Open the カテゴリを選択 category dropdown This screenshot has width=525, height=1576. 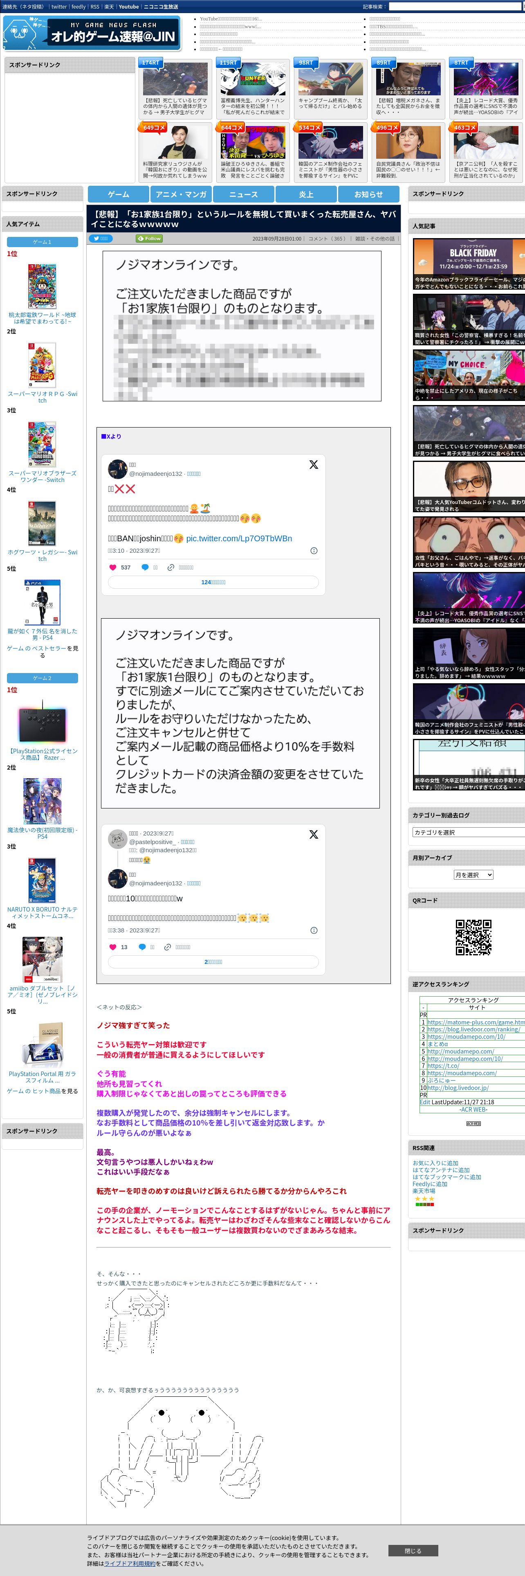click(x=469, y=832)
